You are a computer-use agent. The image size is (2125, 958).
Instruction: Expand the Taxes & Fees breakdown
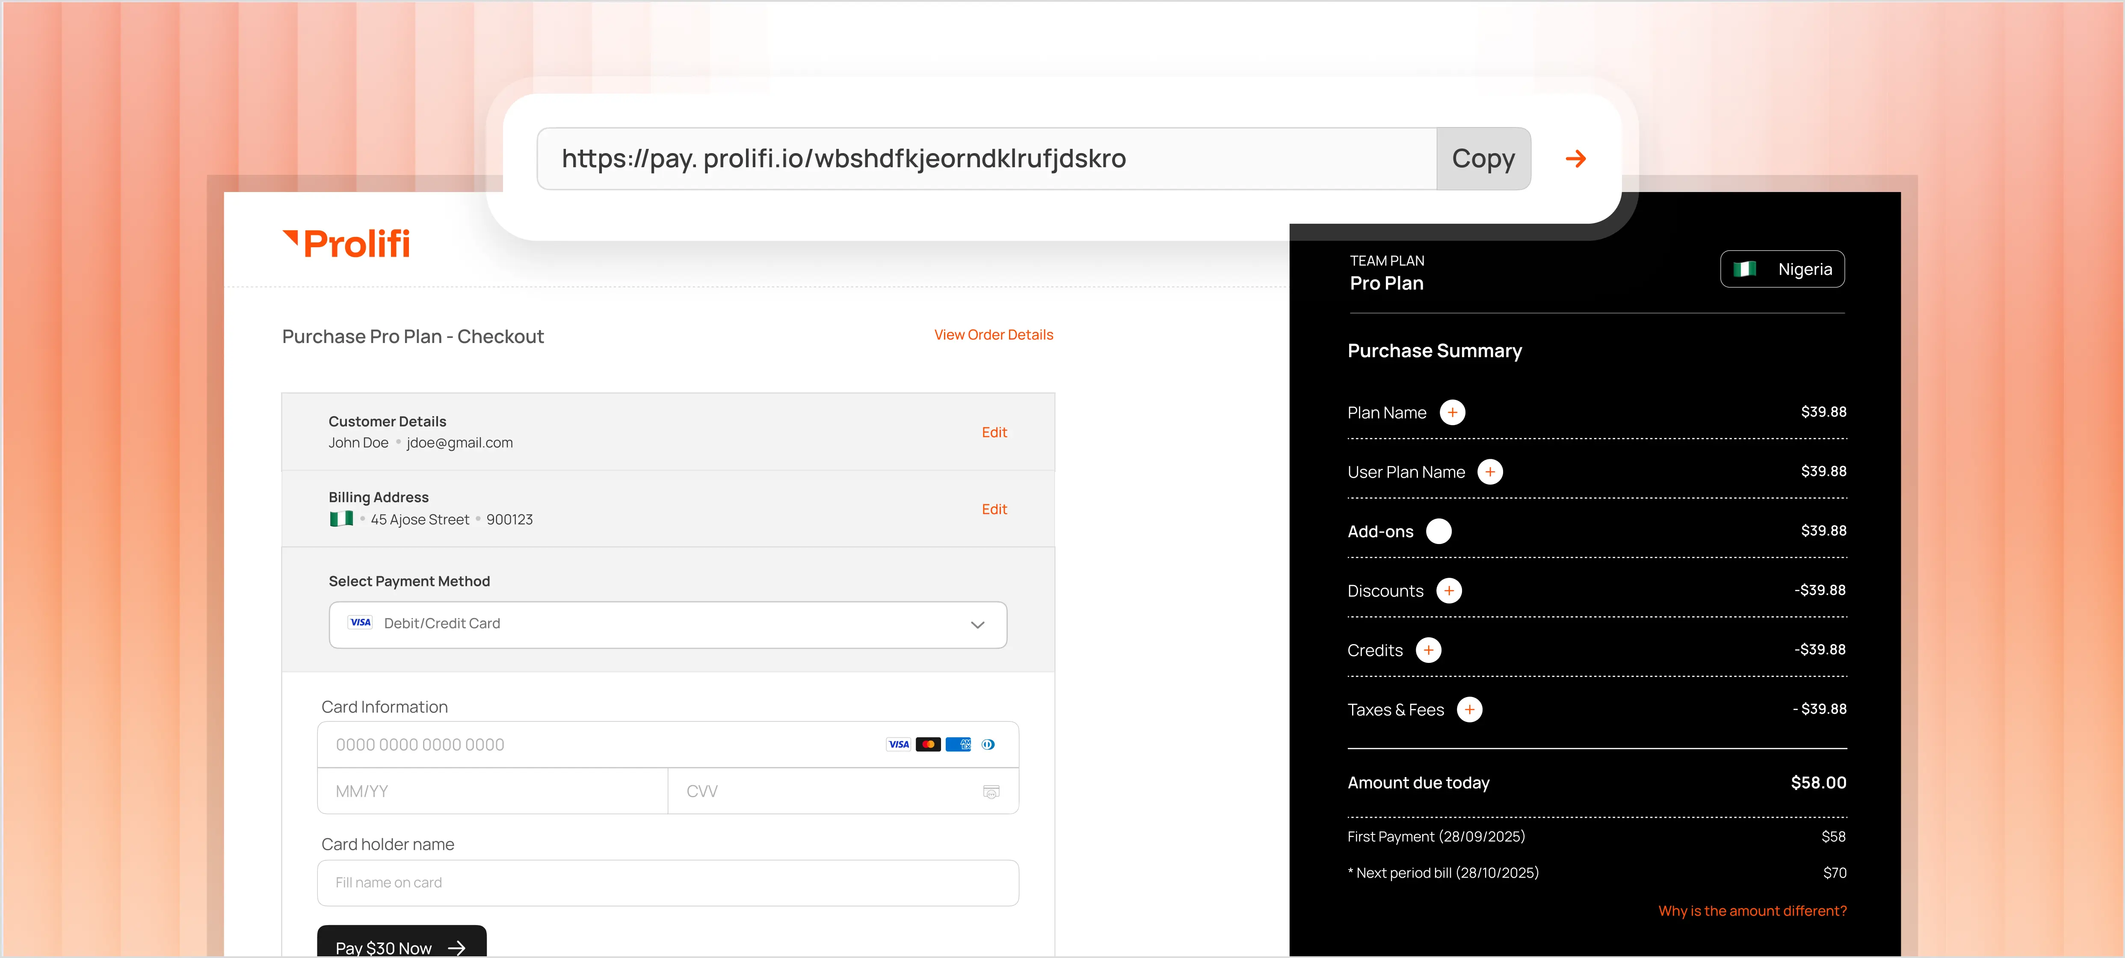pyautogui.click(x=1470, y=709)
